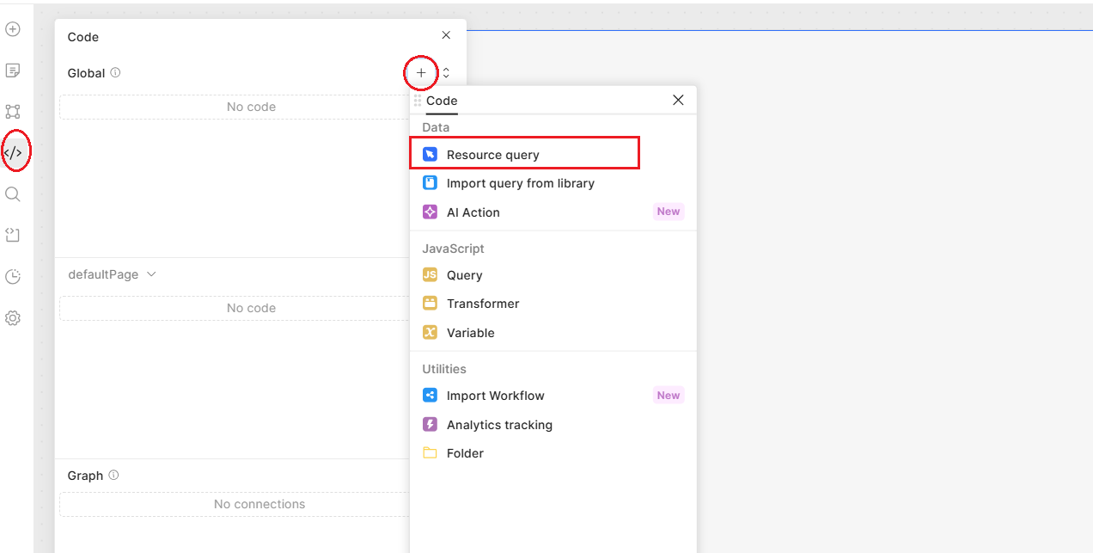Click No code placeholder under Global
This screenshot has width=1093, height=553.
[x=251, y=107]
